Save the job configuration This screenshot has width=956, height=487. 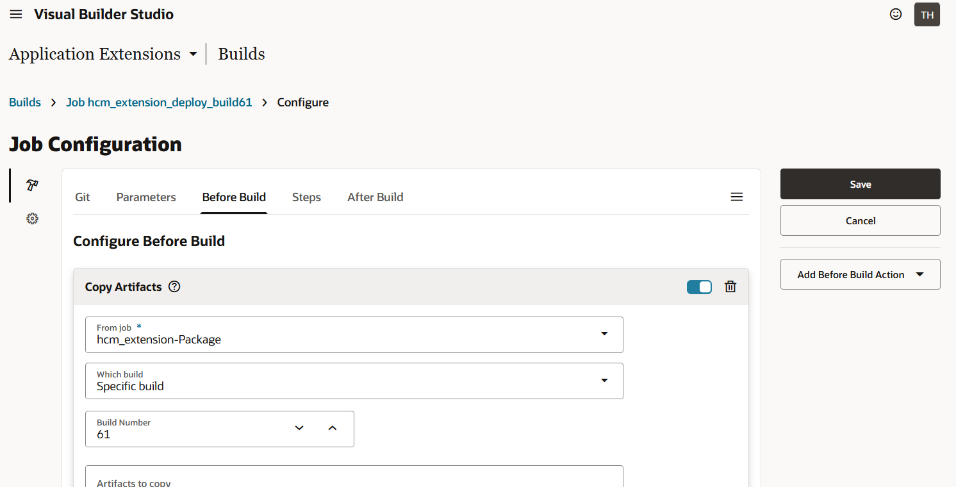[x=860, y=184]
